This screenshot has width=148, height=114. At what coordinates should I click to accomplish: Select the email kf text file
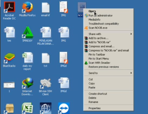point(46,8)
